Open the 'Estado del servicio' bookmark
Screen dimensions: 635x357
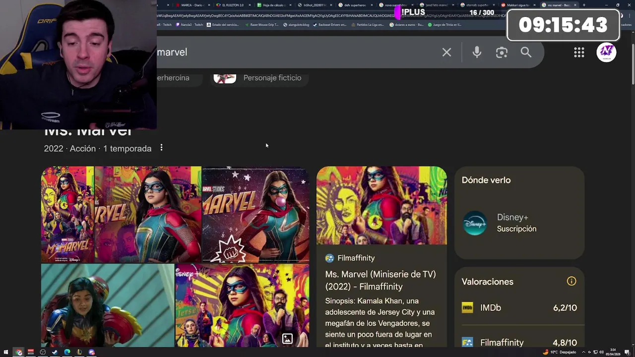(223, 24)
